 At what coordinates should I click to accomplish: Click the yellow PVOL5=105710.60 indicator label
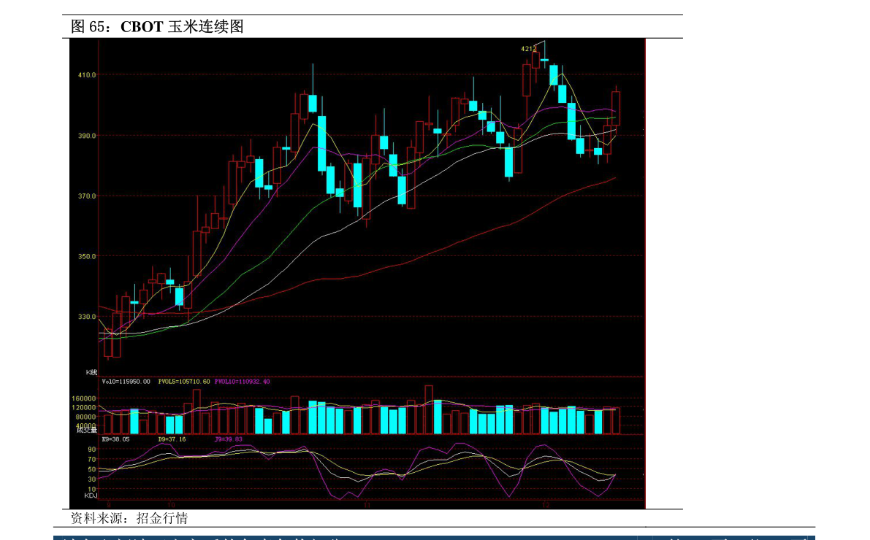184,382
